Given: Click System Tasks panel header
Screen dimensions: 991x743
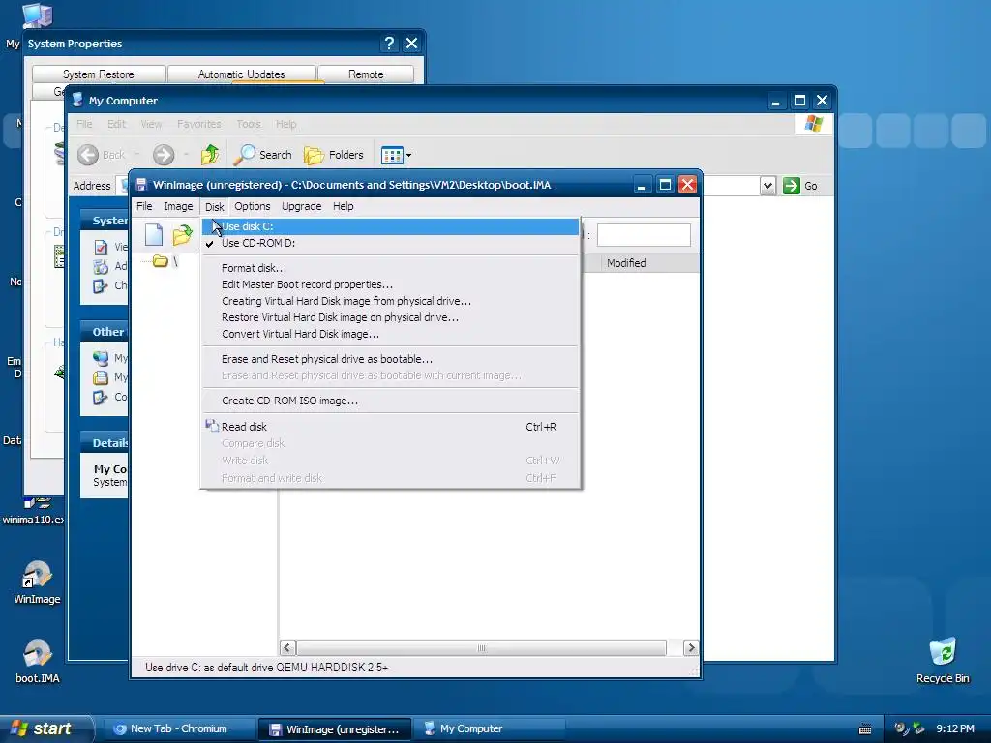Looking at the screenshot, I should (x=105, y=221).
